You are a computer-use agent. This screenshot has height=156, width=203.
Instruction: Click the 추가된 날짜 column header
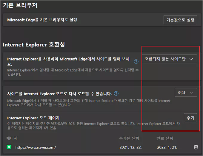129,138
